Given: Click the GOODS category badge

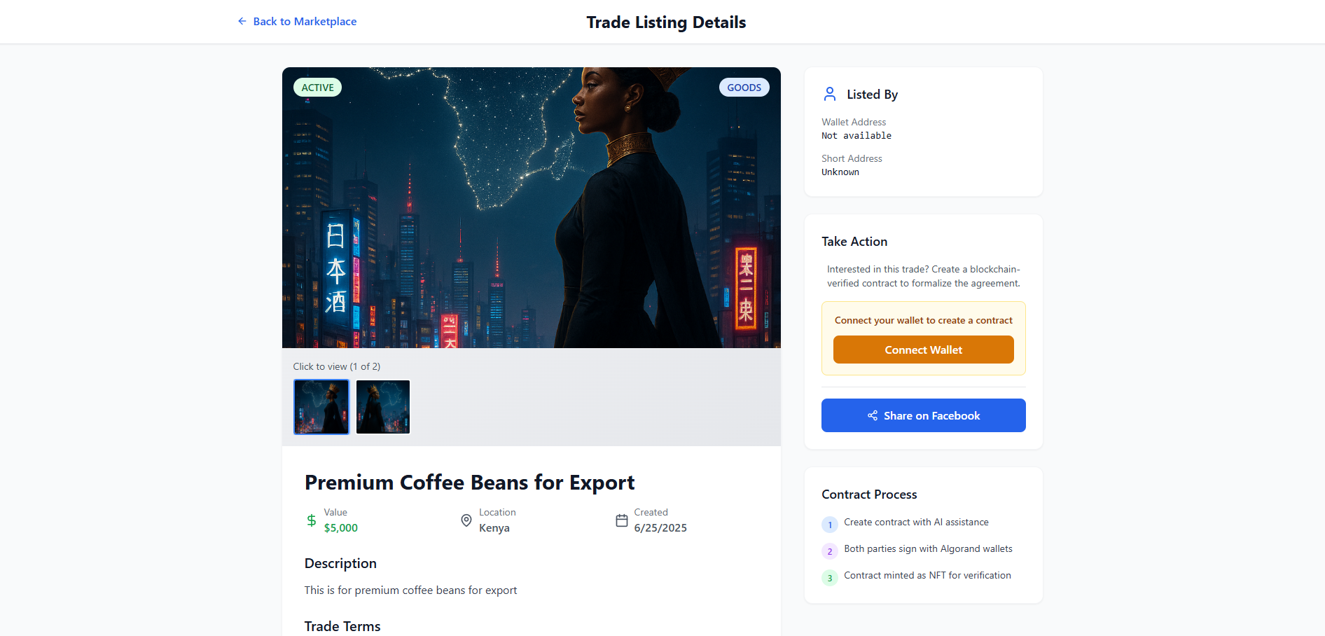Looking at the screenshot, I should pos(744,88).
